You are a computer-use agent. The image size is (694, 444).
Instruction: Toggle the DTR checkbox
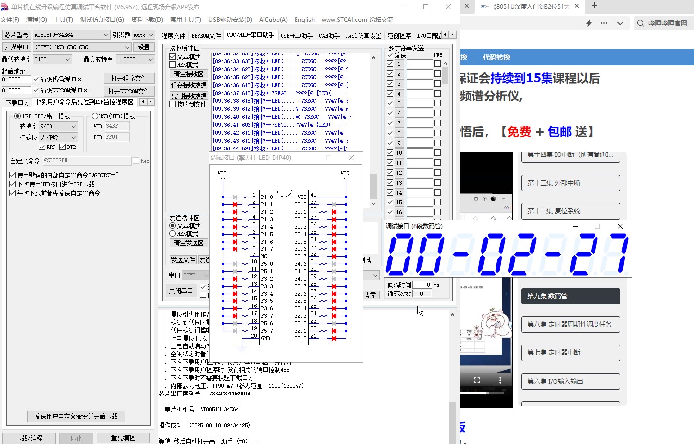[x=62, y=147]
